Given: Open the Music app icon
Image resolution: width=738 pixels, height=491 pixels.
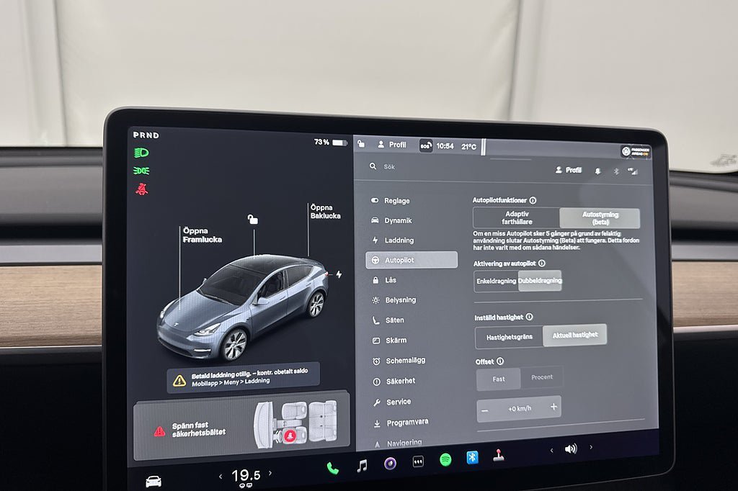Looking at the screenshot, I should pos(362,466).
